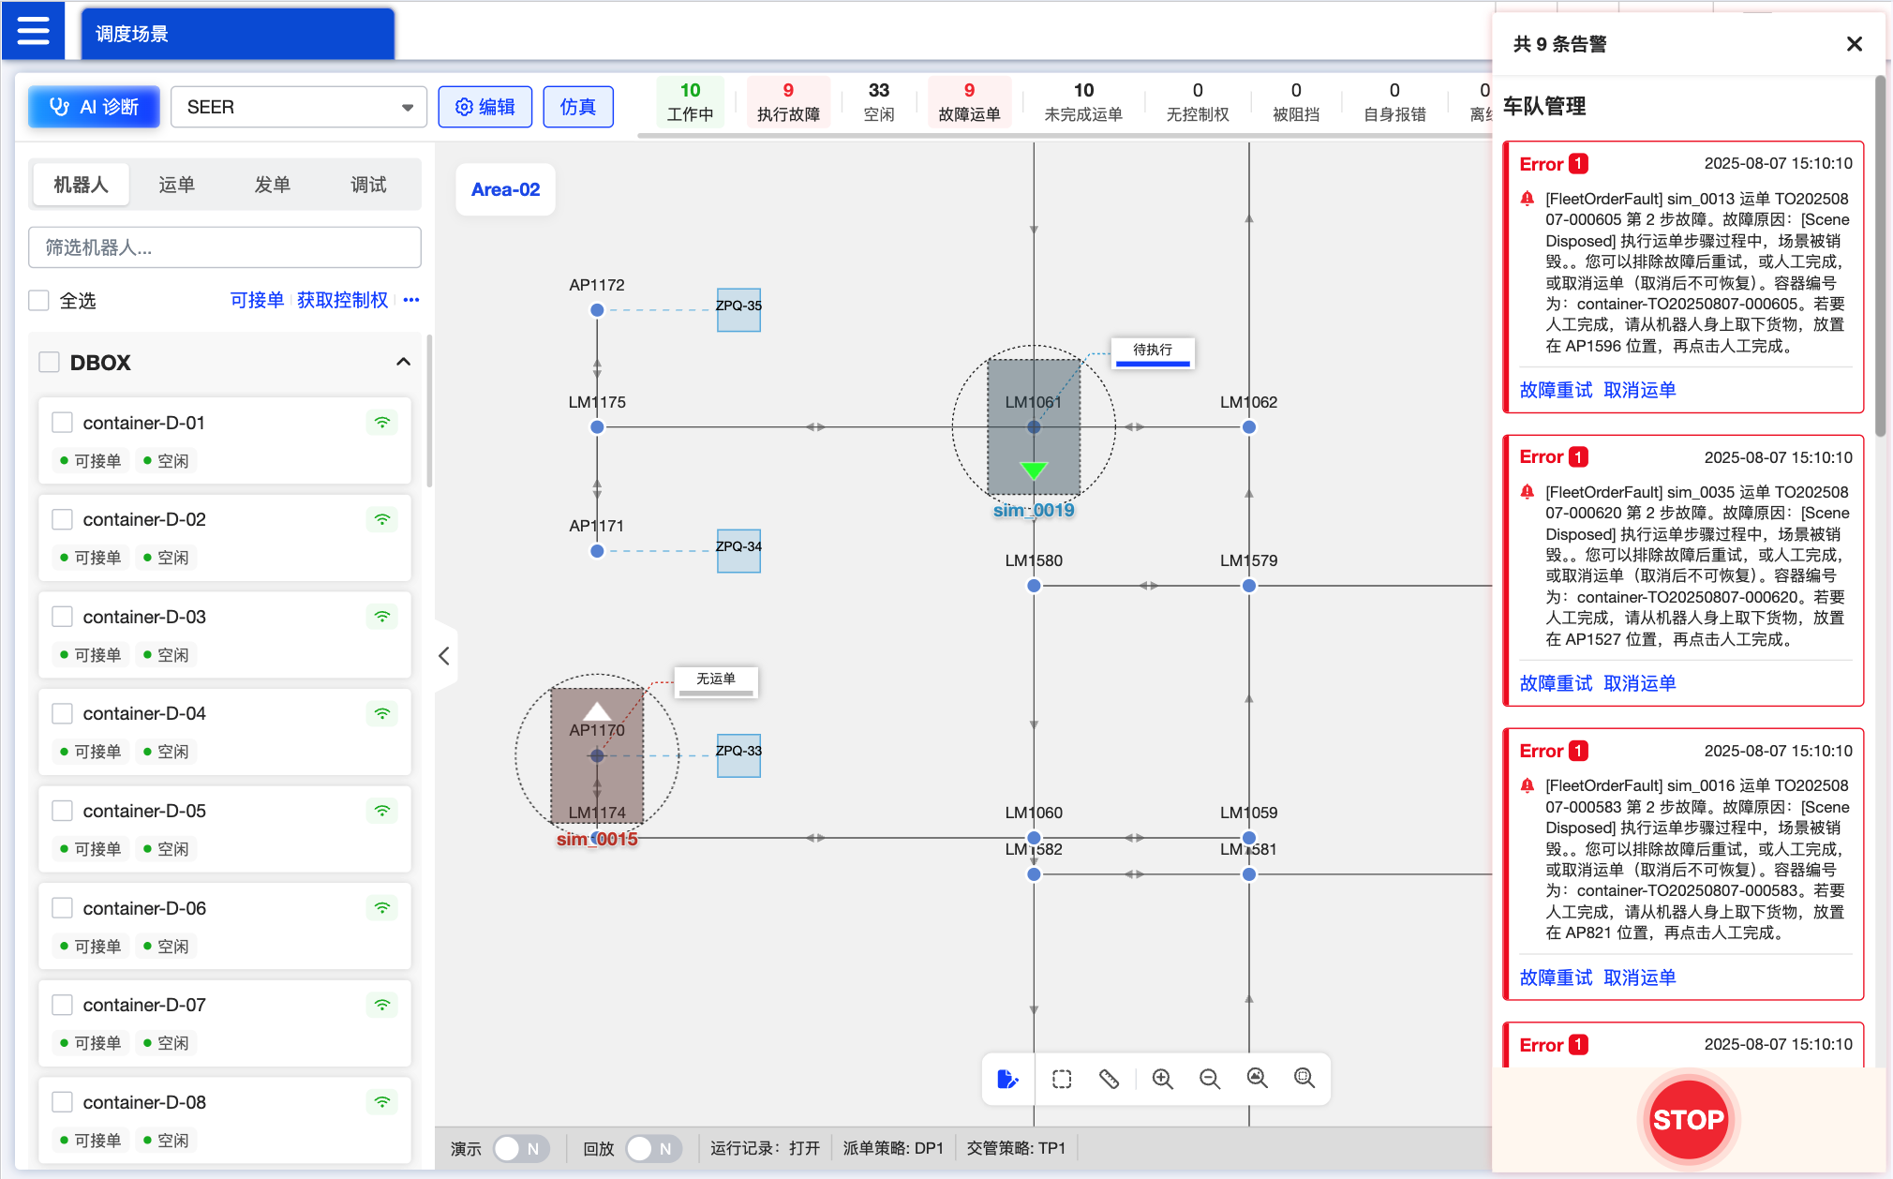Click the zoom in magnifier

pos(1162,1079)
